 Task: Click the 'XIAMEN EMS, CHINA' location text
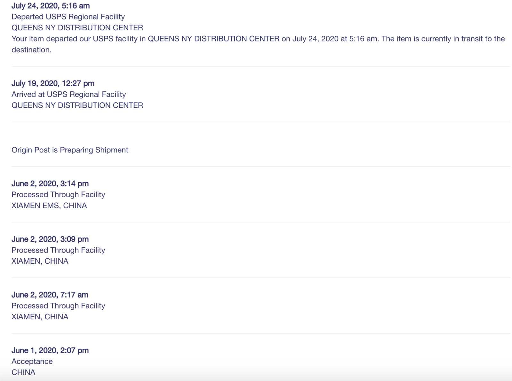pyautogui.click(x=49, y=206)
